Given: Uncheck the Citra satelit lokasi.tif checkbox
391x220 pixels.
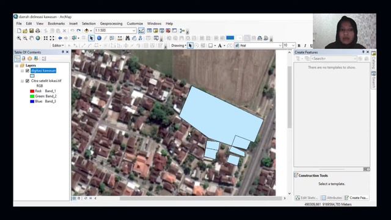Looking at the screenshot, I should [27, 81].
